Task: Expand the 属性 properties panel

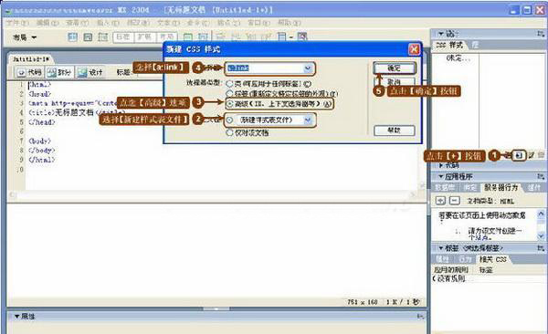Action: (x=16, y=316)
